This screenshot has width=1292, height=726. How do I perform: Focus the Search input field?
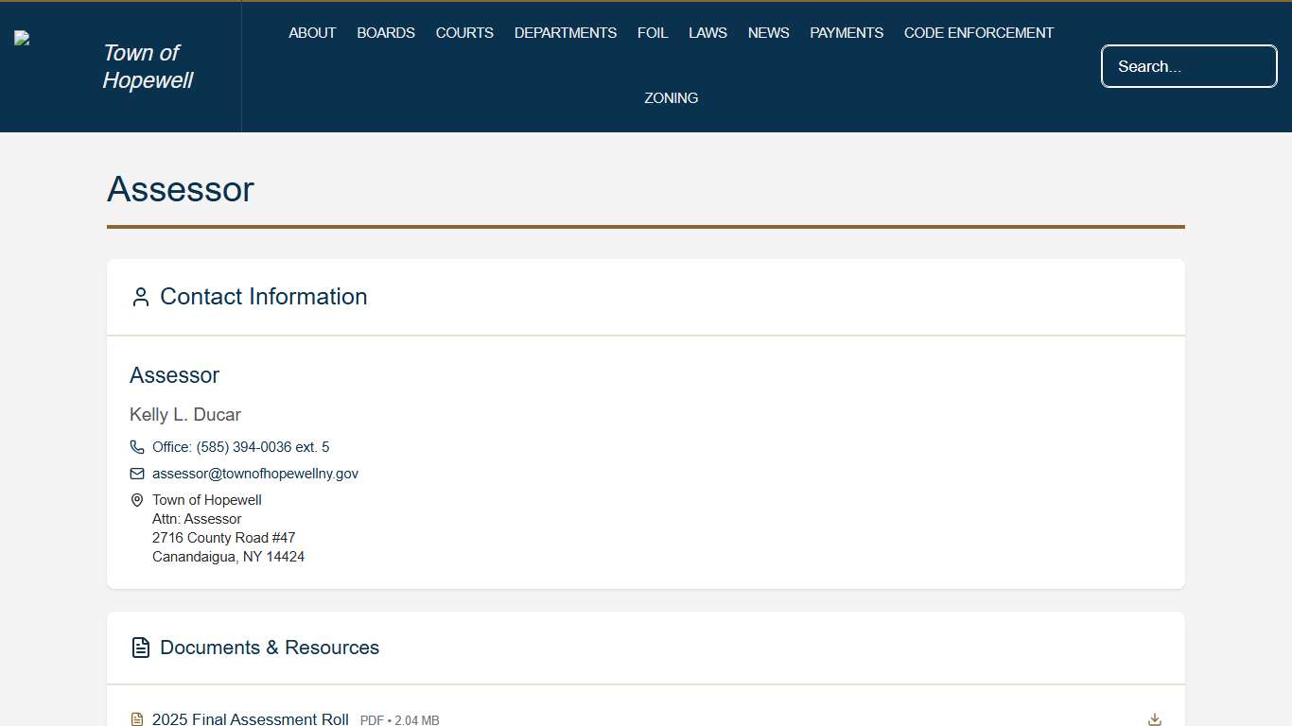(1189, 66)
